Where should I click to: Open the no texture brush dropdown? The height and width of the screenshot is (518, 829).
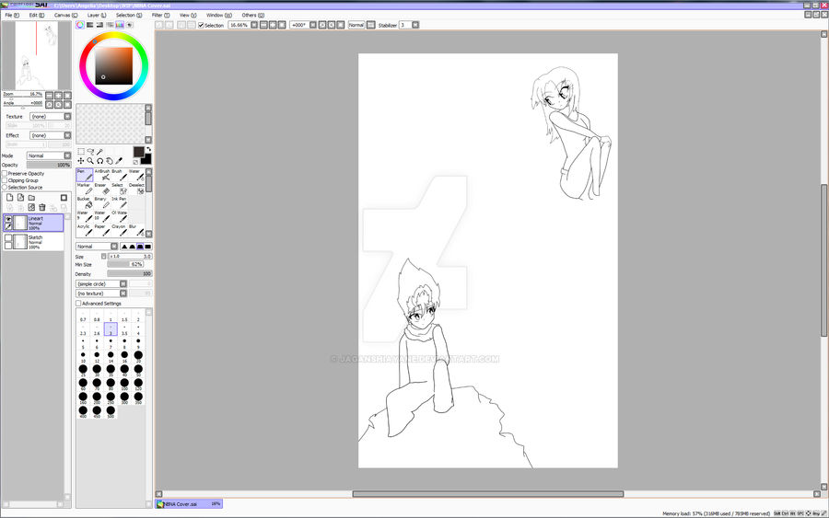(x=101, y=294)
